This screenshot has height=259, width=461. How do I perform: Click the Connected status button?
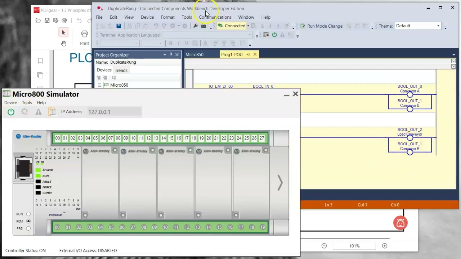[232, 26]
